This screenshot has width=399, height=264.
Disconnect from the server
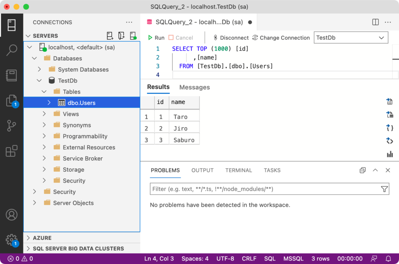pos(230,38)
